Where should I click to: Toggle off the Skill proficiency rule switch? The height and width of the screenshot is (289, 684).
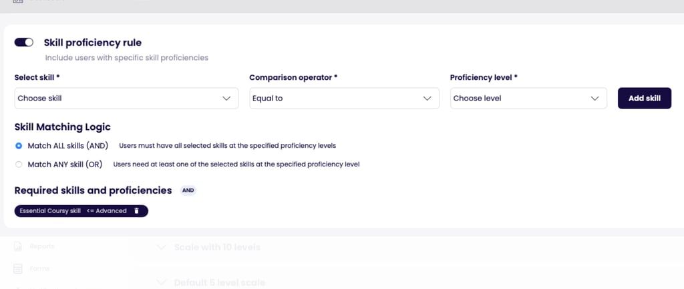click(24, 43)
